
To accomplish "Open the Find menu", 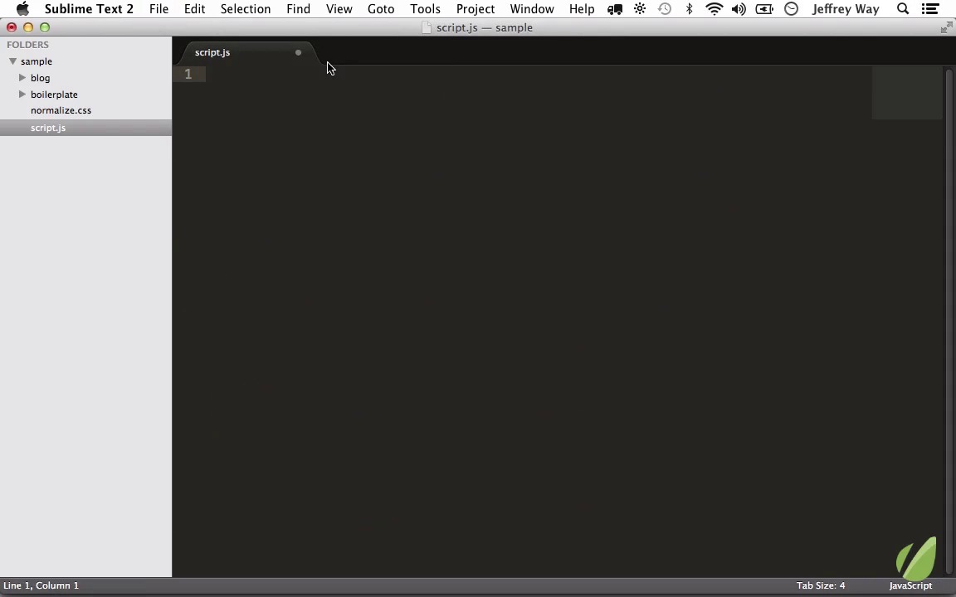I will (298, 9).
